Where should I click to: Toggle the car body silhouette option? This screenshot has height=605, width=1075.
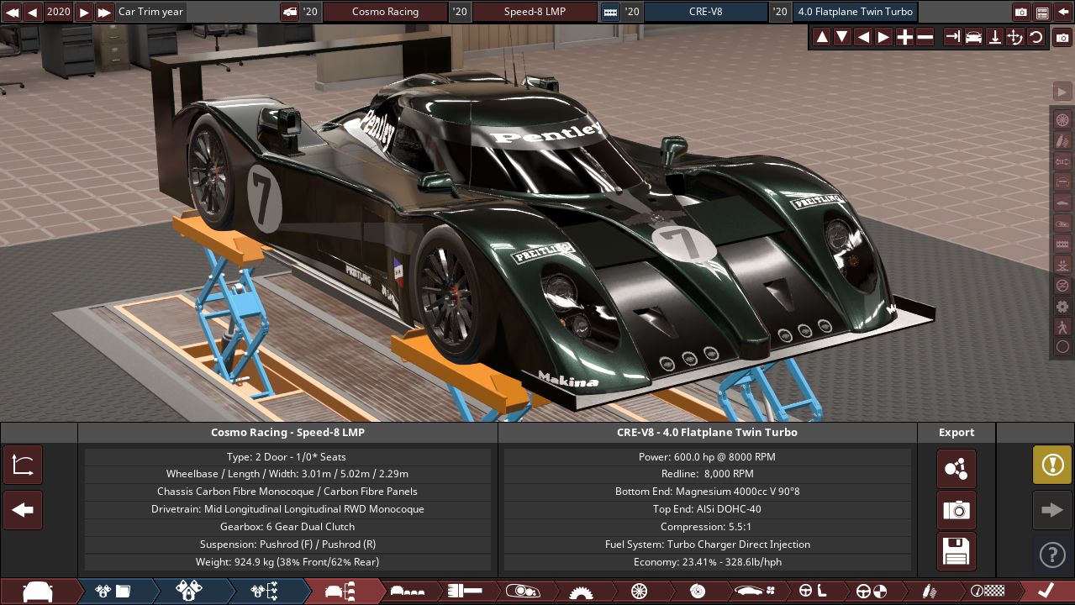click(1062, 203)
